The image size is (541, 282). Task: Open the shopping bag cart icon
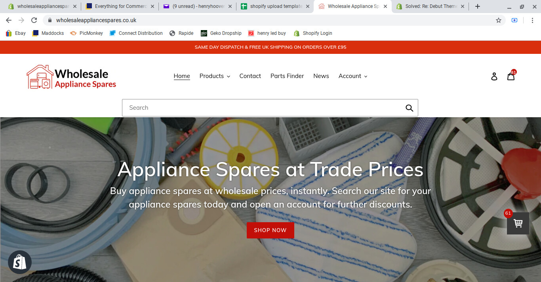pos(511,76)
